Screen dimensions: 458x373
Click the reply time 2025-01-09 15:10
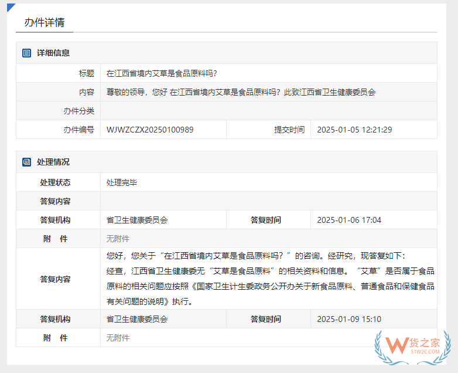349,319
